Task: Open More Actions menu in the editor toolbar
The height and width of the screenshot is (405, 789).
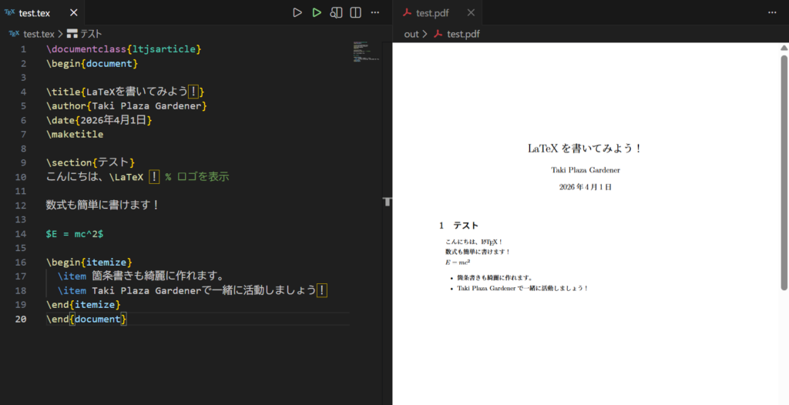Action: (x=375, y=13)
